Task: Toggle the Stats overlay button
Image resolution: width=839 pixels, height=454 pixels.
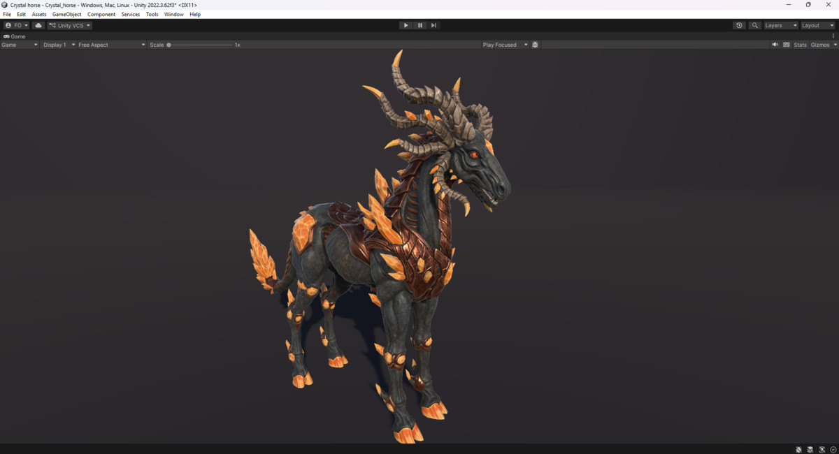Action: (800, 45)
